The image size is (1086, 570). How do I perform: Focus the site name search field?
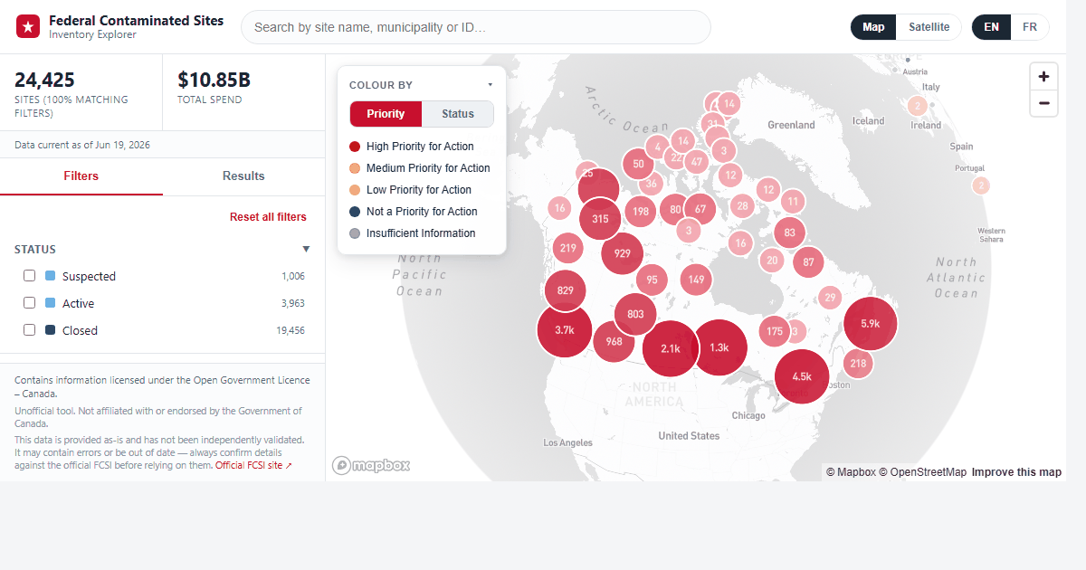476,27
